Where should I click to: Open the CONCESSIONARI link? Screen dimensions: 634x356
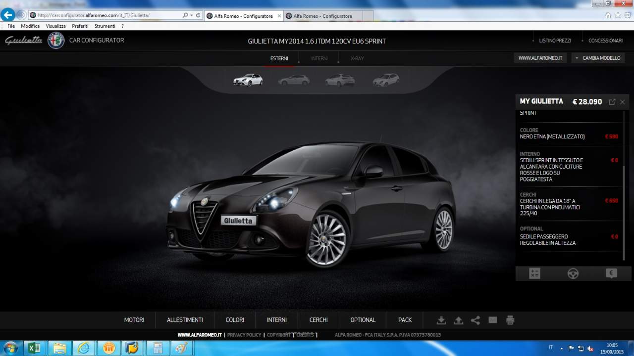(605, 41)
